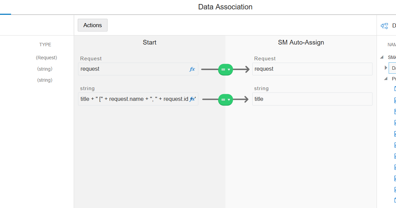Click the (Request) type label in the TYPE column

[46, 57]
